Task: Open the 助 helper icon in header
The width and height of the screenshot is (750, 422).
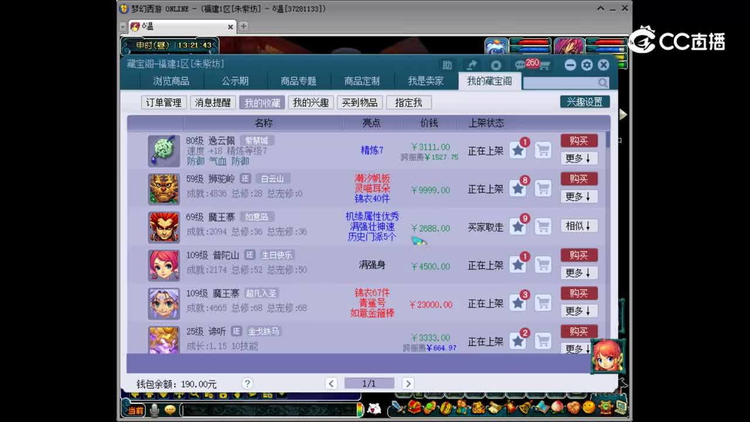Action: point(447,65)
